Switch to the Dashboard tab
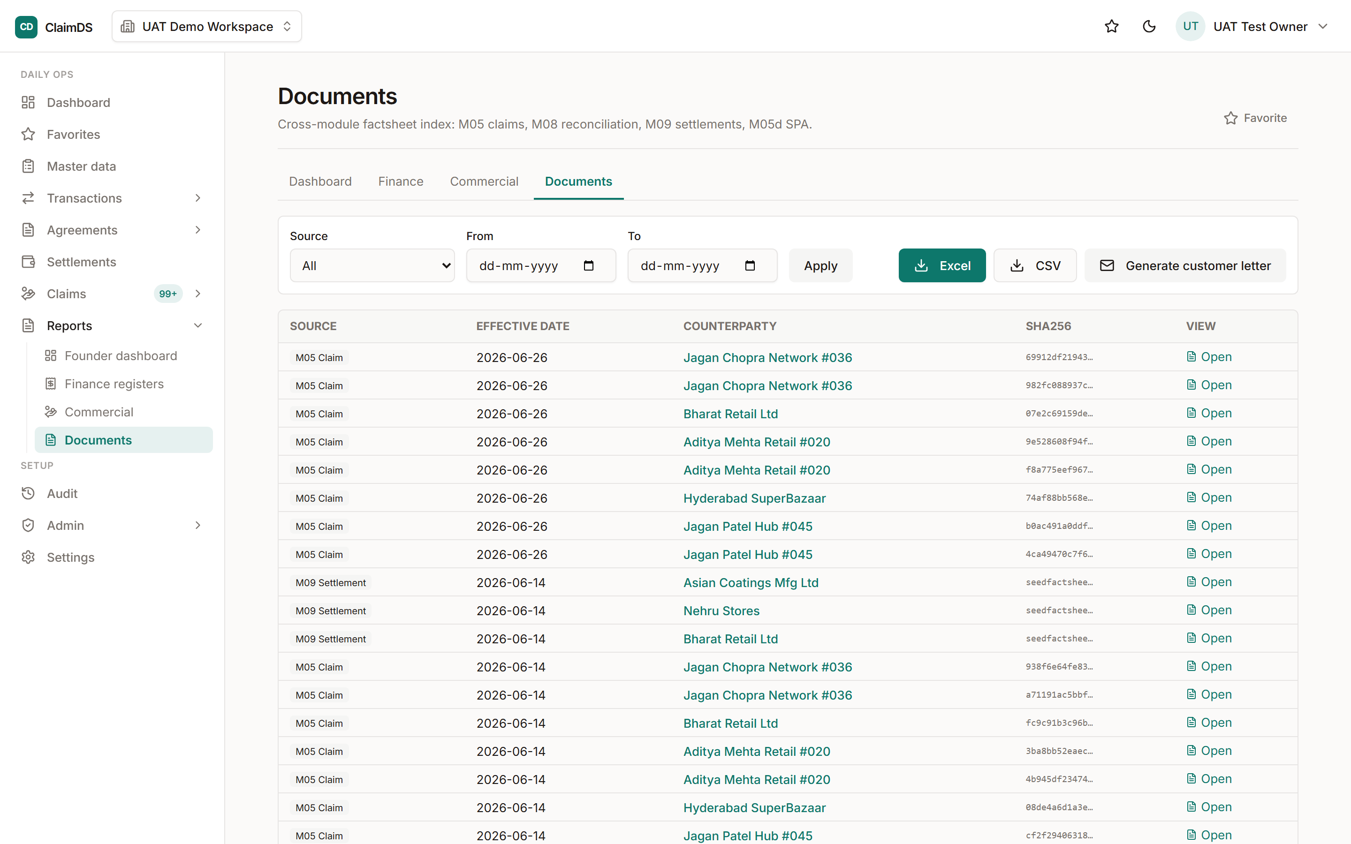This screenshot has width=1351, height=844. 320,181
